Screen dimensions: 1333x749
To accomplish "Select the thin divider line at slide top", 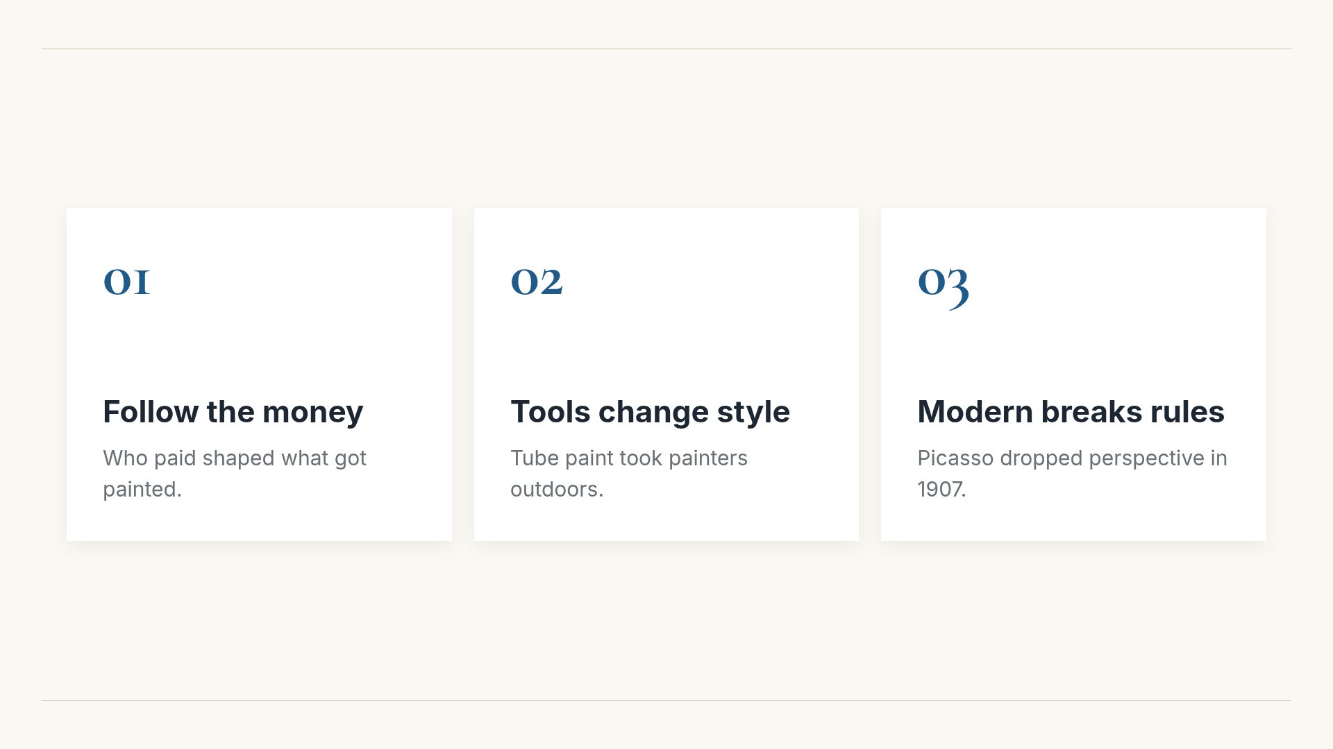I will coord(666,49).
